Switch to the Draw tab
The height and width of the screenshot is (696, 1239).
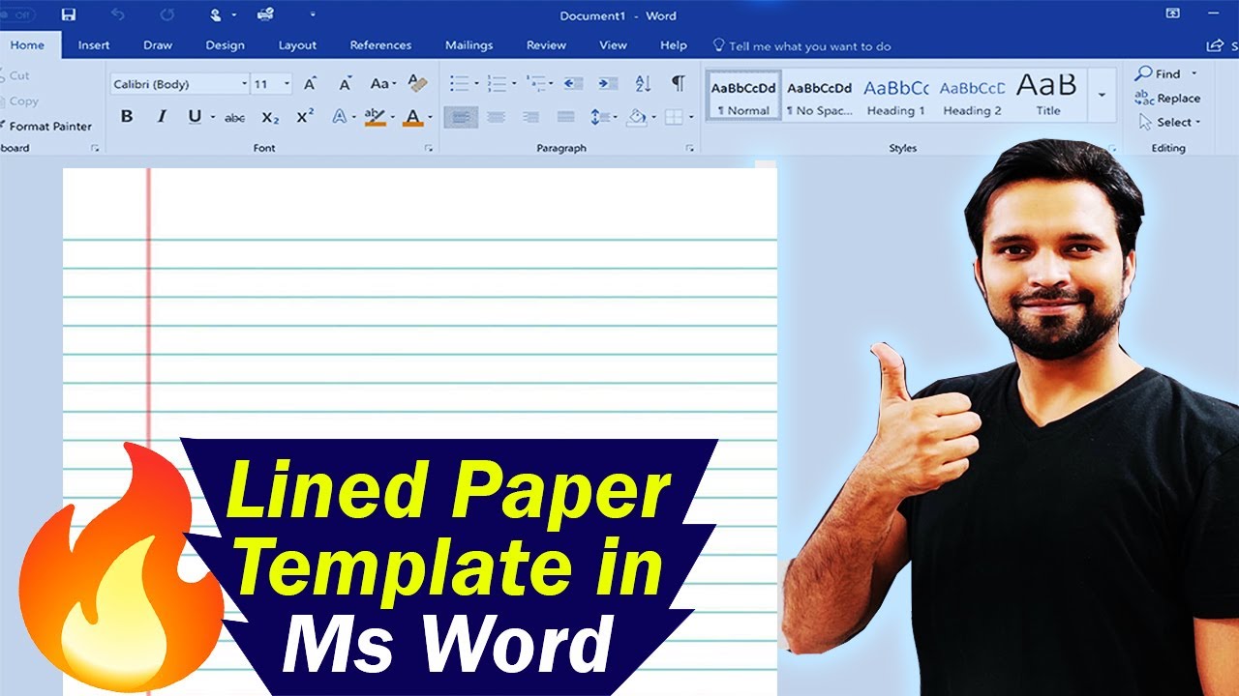coord(158,45)
